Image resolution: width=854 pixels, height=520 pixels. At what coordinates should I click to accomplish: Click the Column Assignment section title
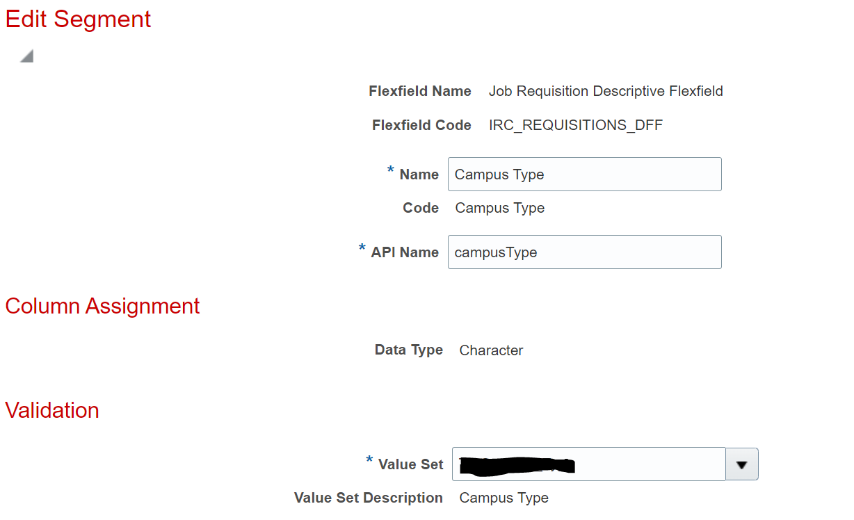(x=102, y=306)
